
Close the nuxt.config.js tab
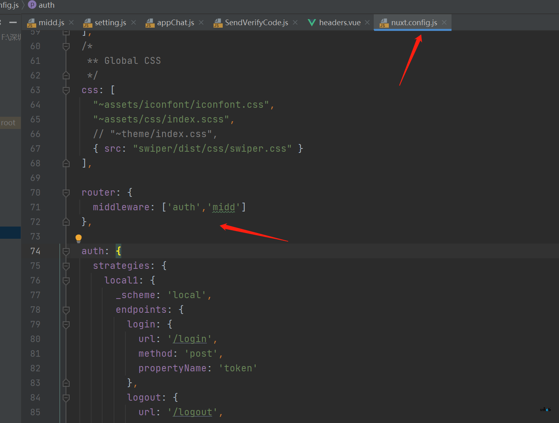click(444, 22)
